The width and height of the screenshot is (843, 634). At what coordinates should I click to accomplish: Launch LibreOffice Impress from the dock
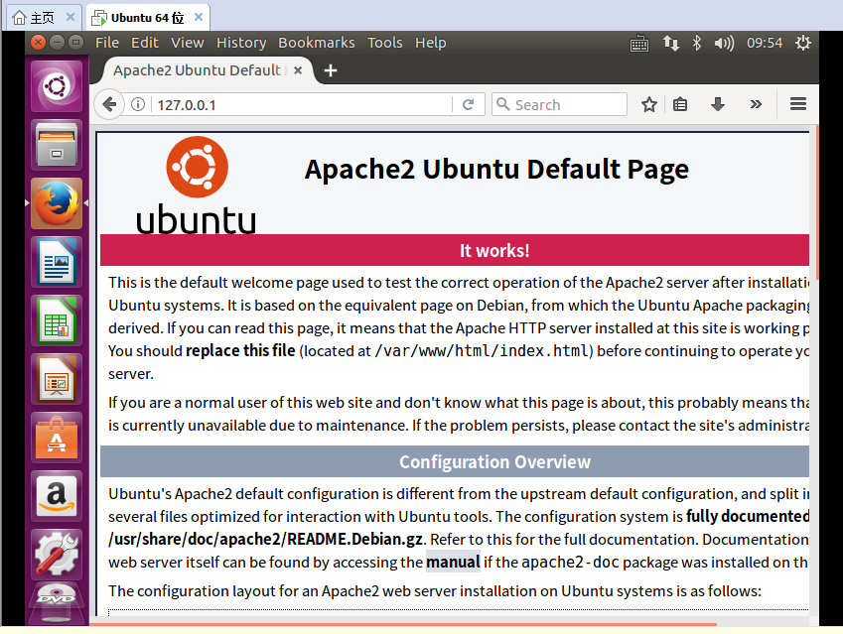pyautogui.click(x=57, y=379)
